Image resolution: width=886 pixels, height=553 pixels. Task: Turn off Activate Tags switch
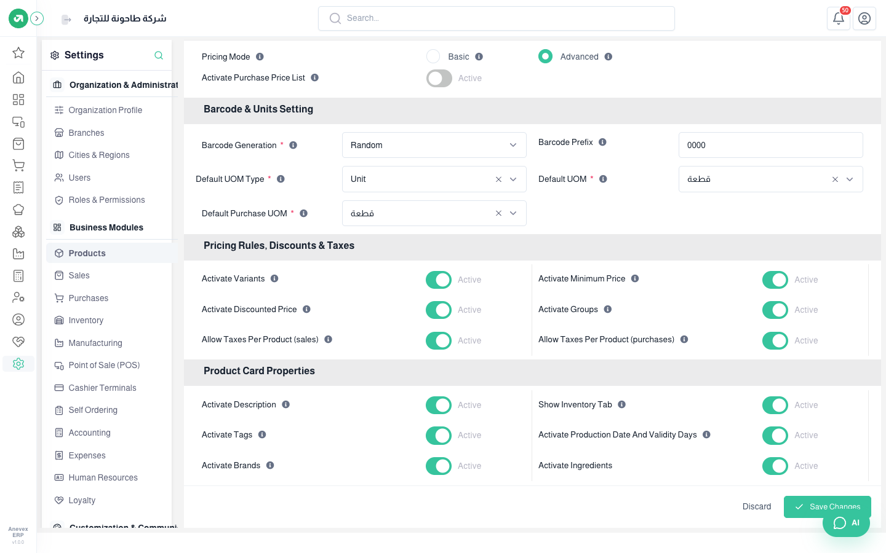click(x=439, y=435)
